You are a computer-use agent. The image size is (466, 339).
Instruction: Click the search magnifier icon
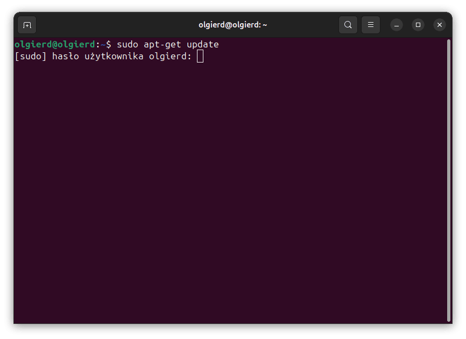coord(348,25)
